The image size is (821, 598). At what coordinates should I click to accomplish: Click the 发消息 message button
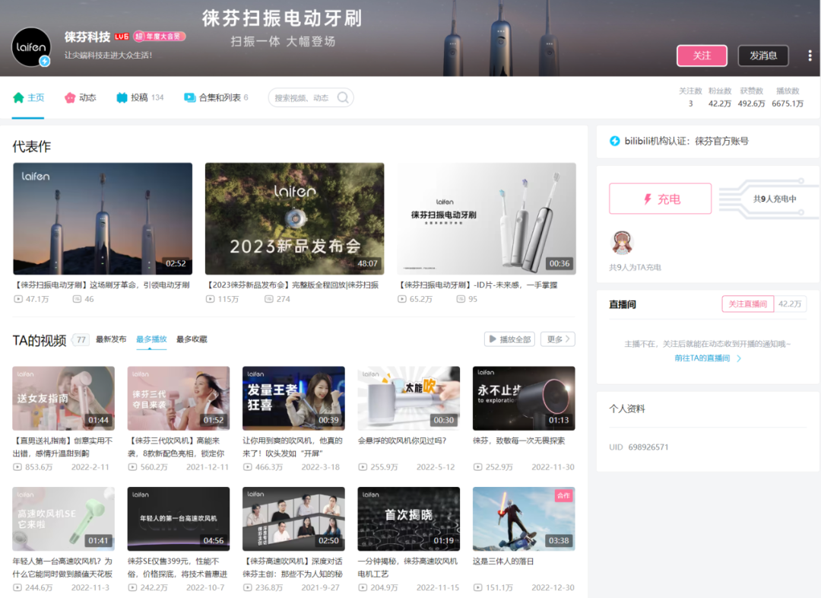763,56
